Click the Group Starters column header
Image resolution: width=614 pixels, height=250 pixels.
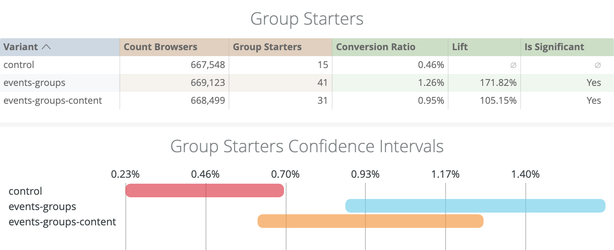pyautogui.click(x=267, y=47)
